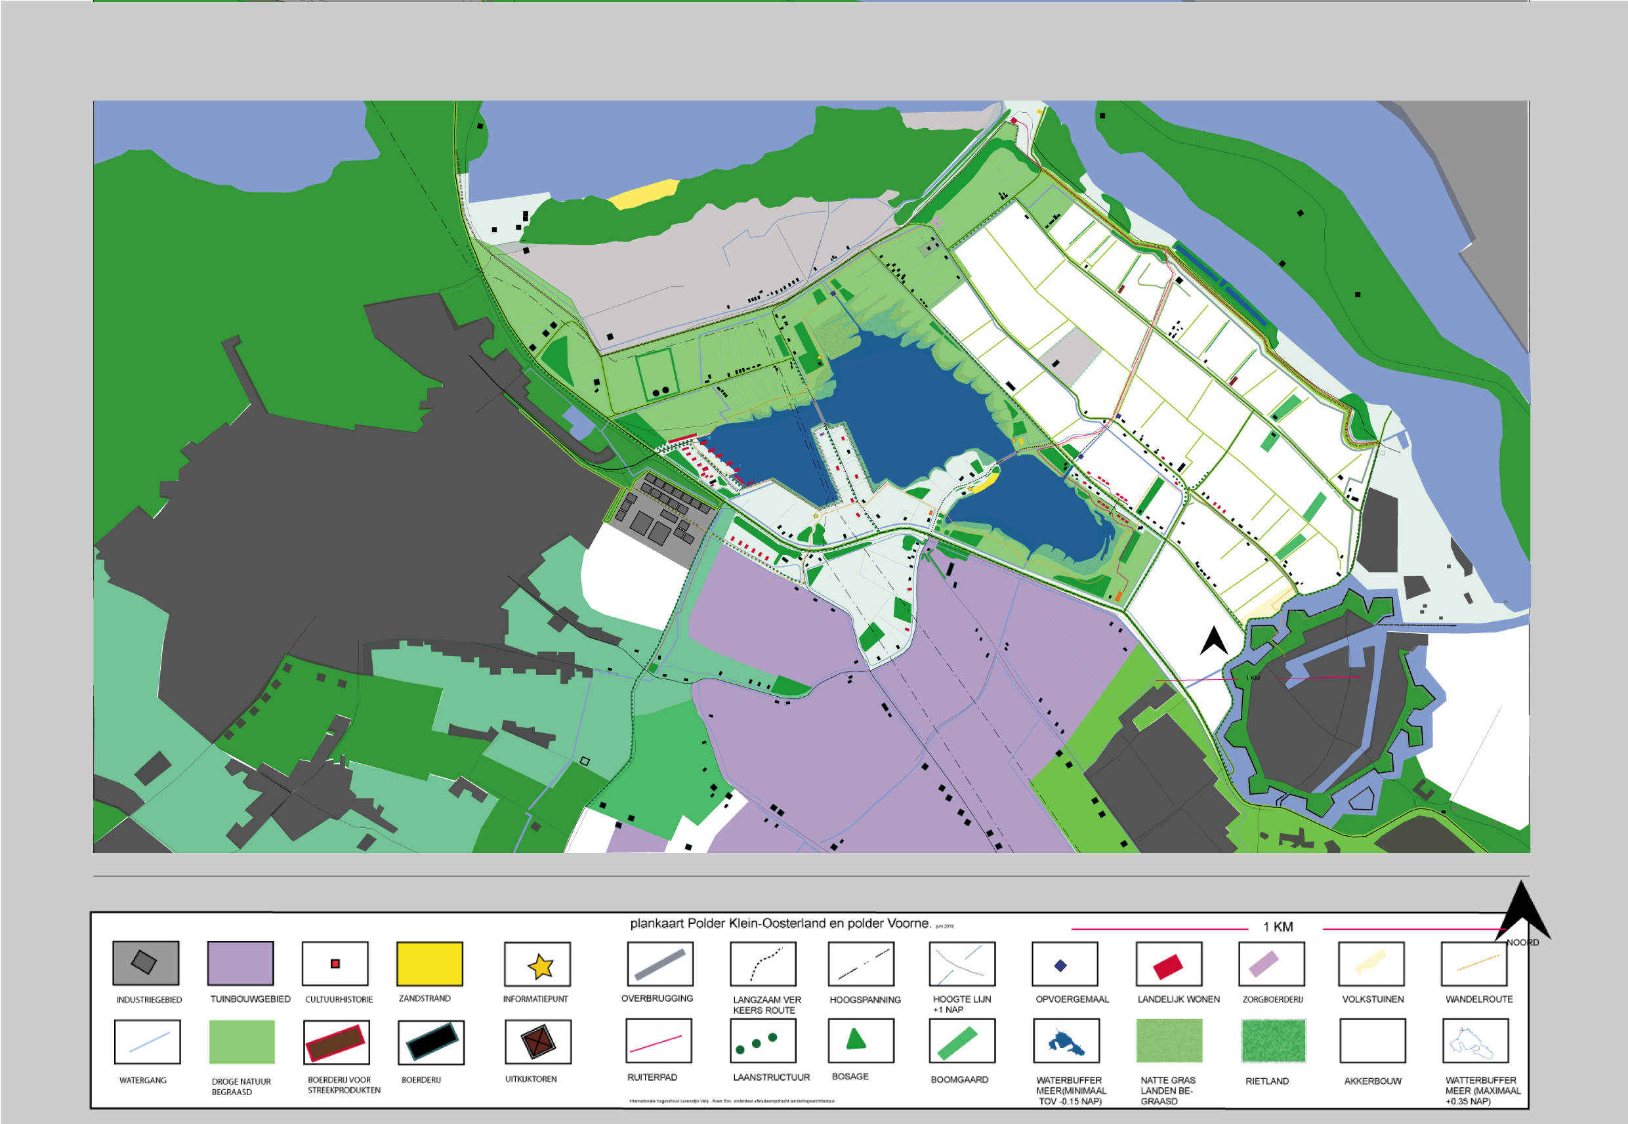Select the Laanstructuur three-dots icon
Viewport: 1628px width, 1124px height.
(757, 1043)
